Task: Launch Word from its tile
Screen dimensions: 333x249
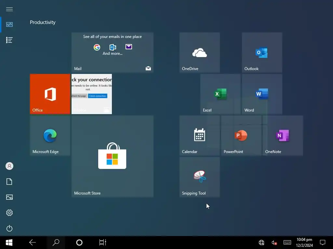Action: pos(262,94)
